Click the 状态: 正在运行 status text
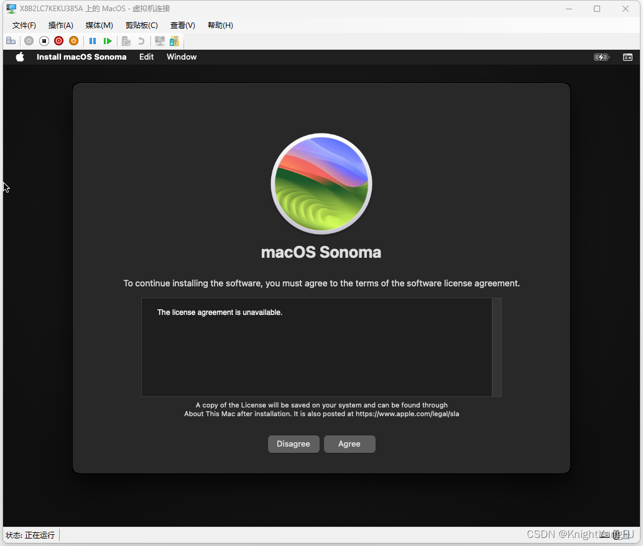The width and height of the screenshot is (643, 546). pyautogui.click(x=30, y=535)
